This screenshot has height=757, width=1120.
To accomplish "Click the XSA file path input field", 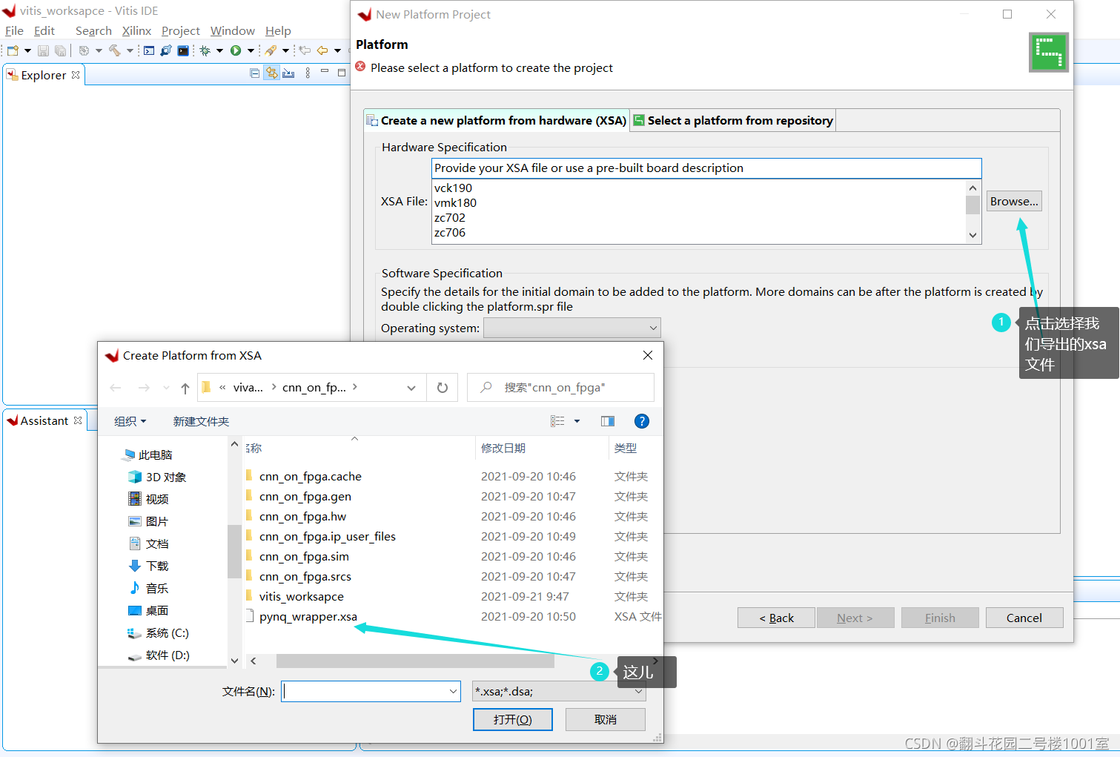I will [706, 168].
